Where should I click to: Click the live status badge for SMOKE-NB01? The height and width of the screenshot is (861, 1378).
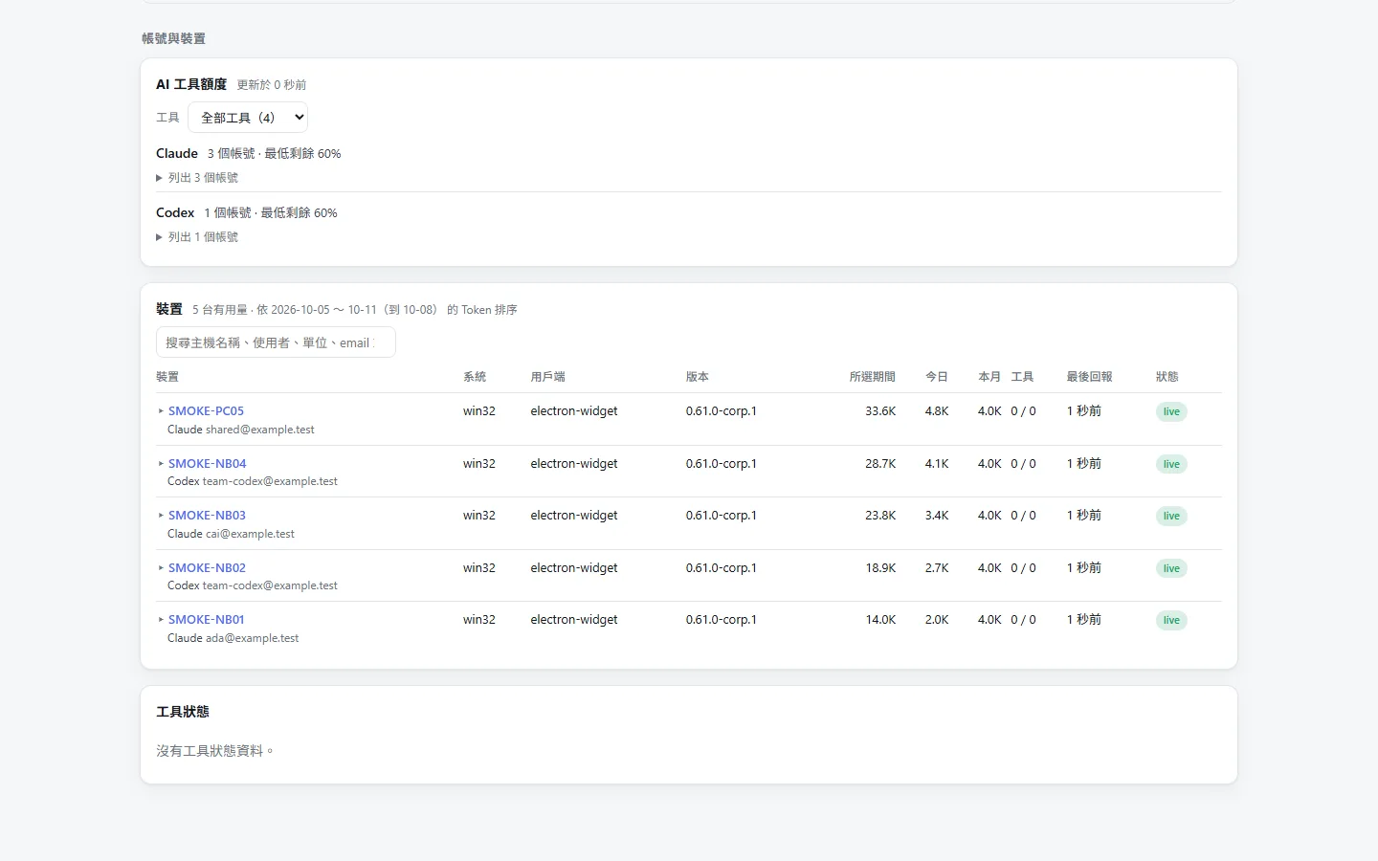click(x=1171, y=621)
